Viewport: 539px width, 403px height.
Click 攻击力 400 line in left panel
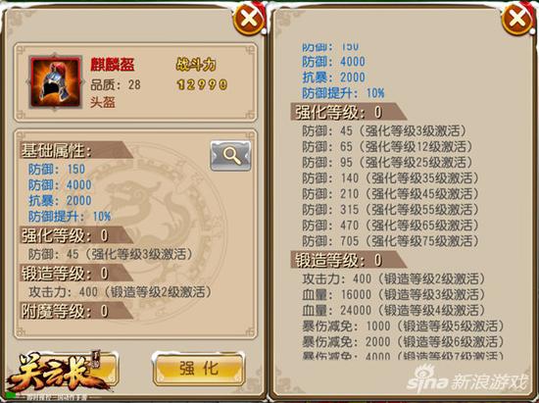(120, 292)
